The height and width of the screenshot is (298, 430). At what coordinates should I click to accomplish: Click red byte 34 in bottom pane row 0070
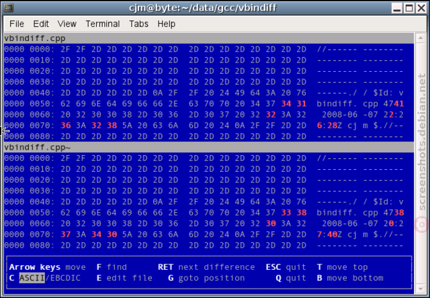click(x=96, y=234)
